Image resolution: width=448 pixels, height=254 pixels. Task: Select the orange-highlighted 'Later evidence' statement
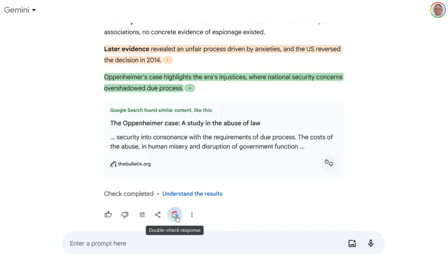(222, 49)
